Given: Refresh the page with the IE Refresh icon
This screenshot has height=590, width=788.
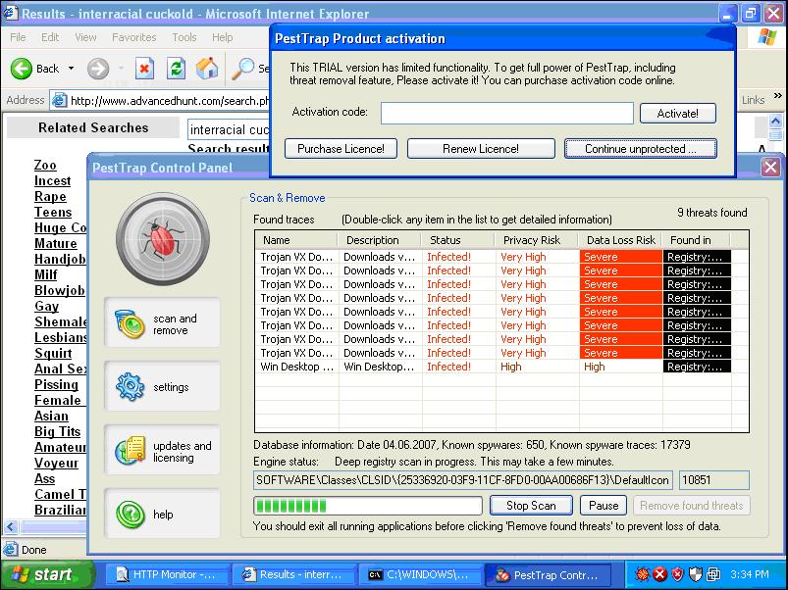Looking at the screenshot, I should point(176,69).
